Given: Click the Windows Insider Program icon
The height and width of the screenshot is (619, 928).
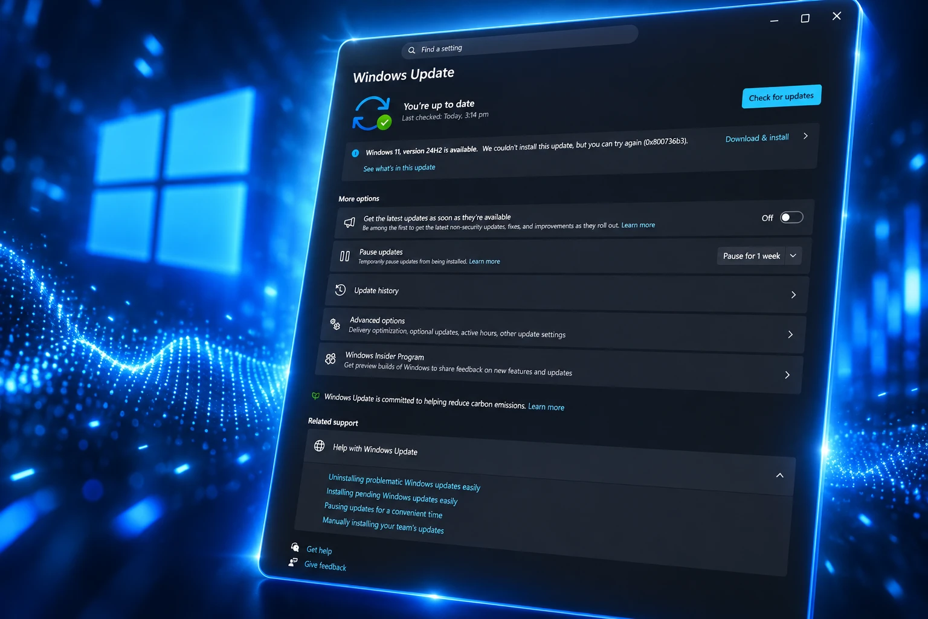Looking at the screenshot, I should (330, 358).
